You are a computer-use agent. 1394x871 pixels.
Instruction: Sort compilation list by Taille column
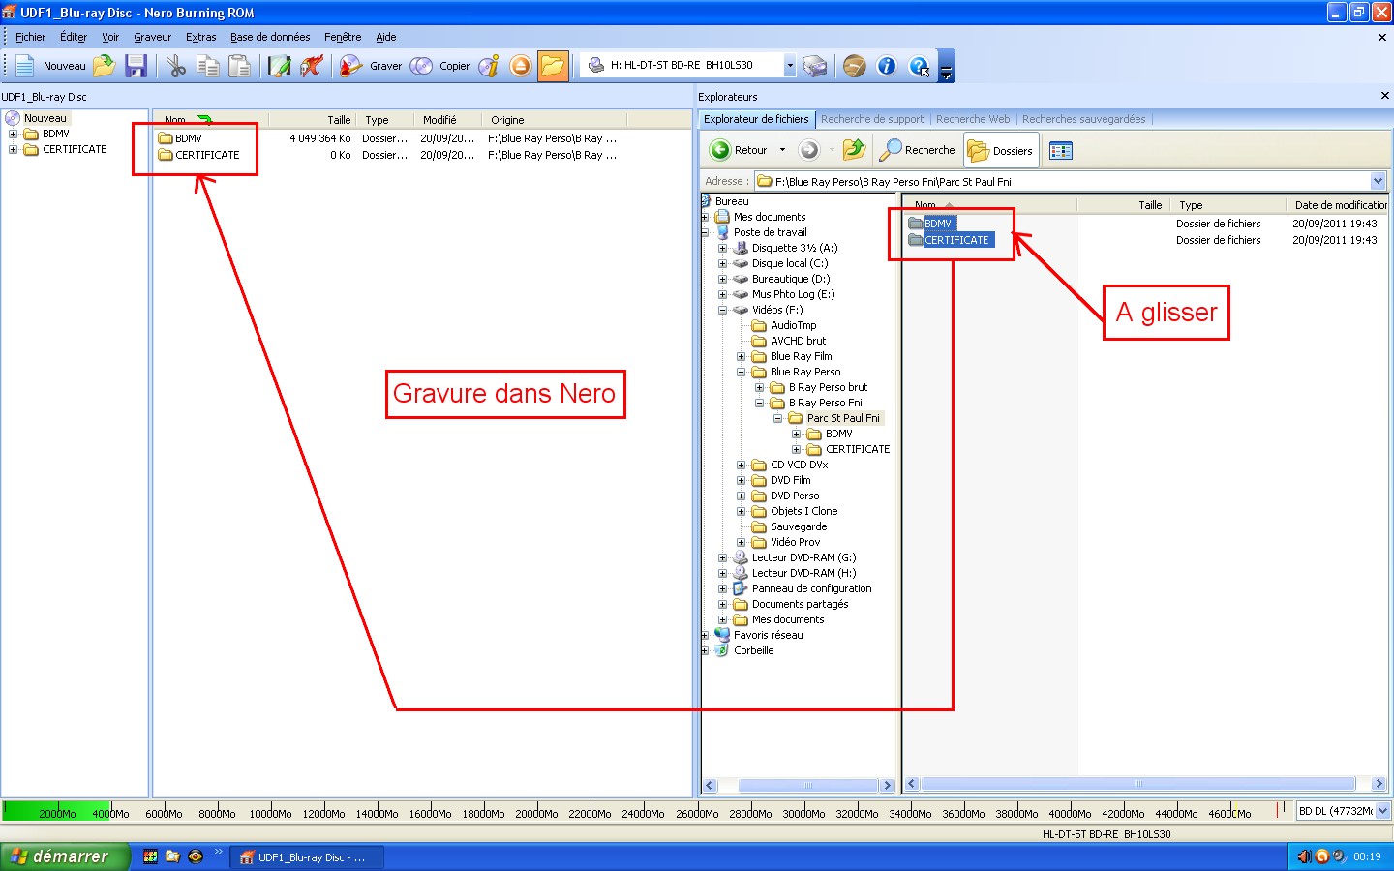click(311, 120)
